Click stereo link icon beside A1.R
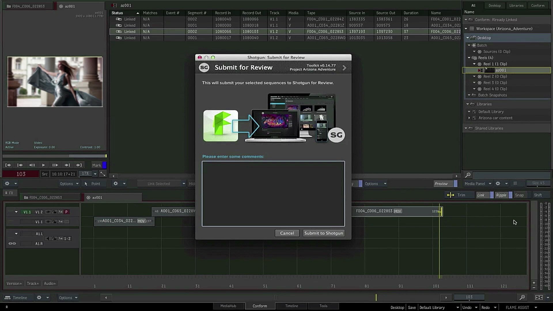This screenshot has height=311, width=553. point(12,244)
